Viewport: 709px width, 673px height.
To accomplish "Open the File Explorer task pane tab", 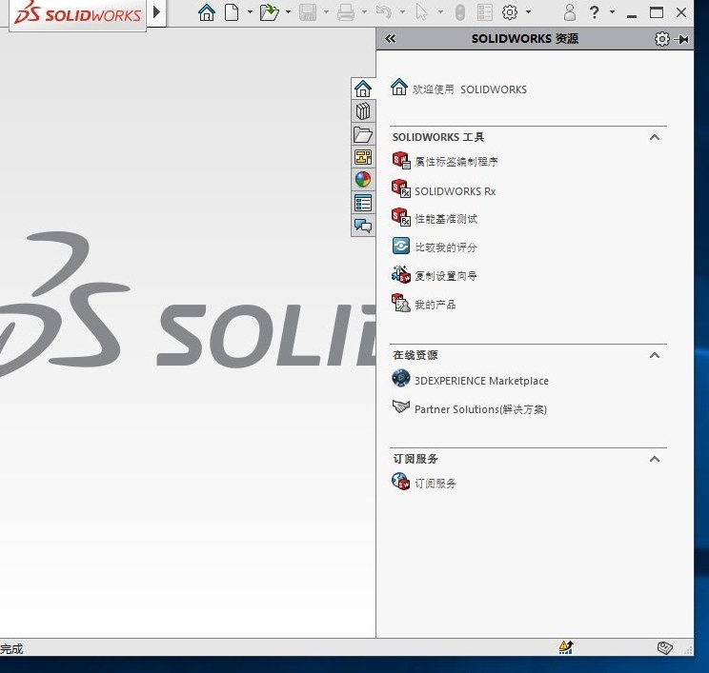I will click(362, 134).
